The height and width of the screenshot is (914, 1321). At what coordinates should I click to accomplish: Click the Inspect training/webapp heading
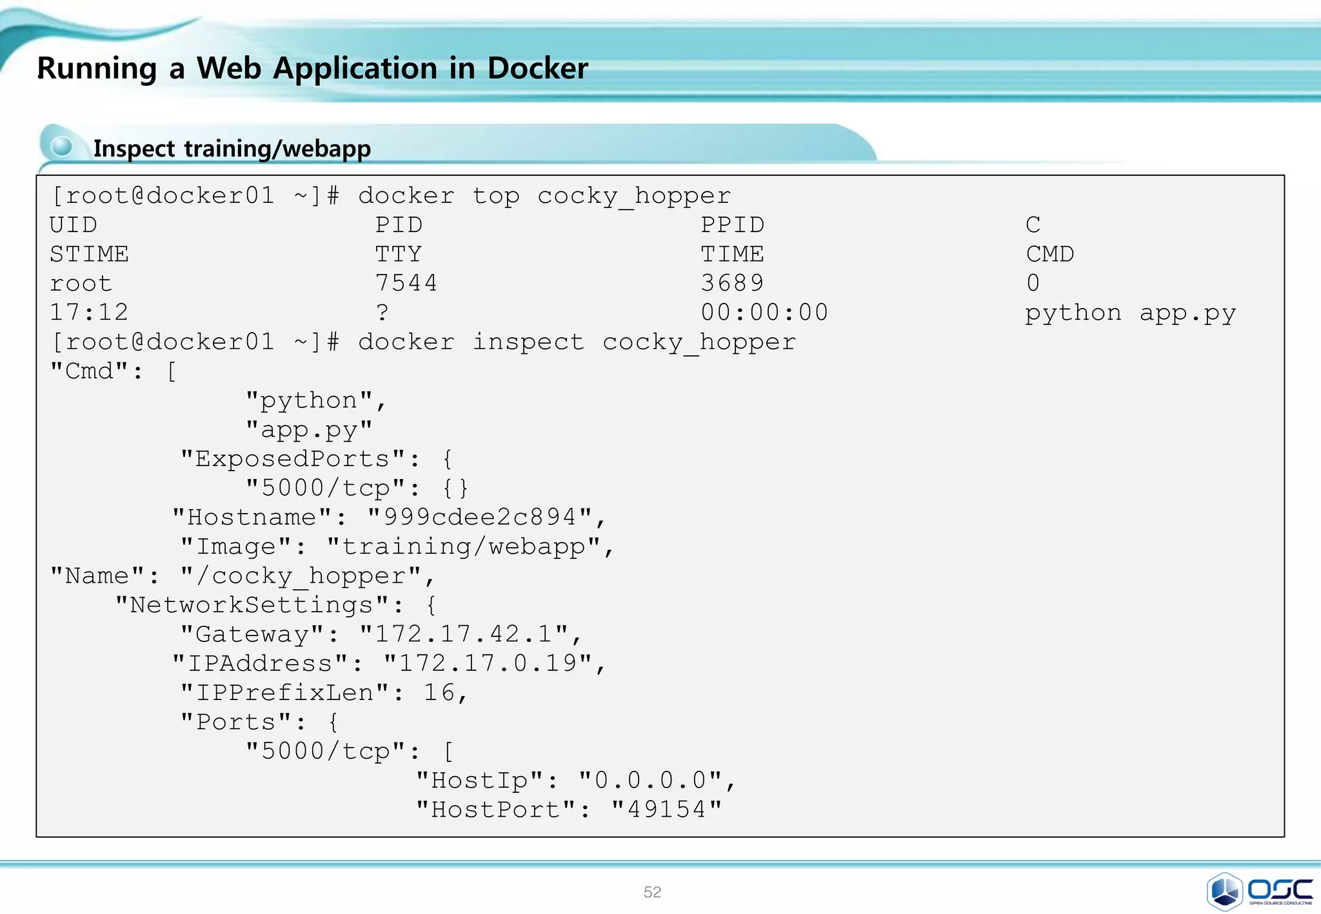[232, 149]
